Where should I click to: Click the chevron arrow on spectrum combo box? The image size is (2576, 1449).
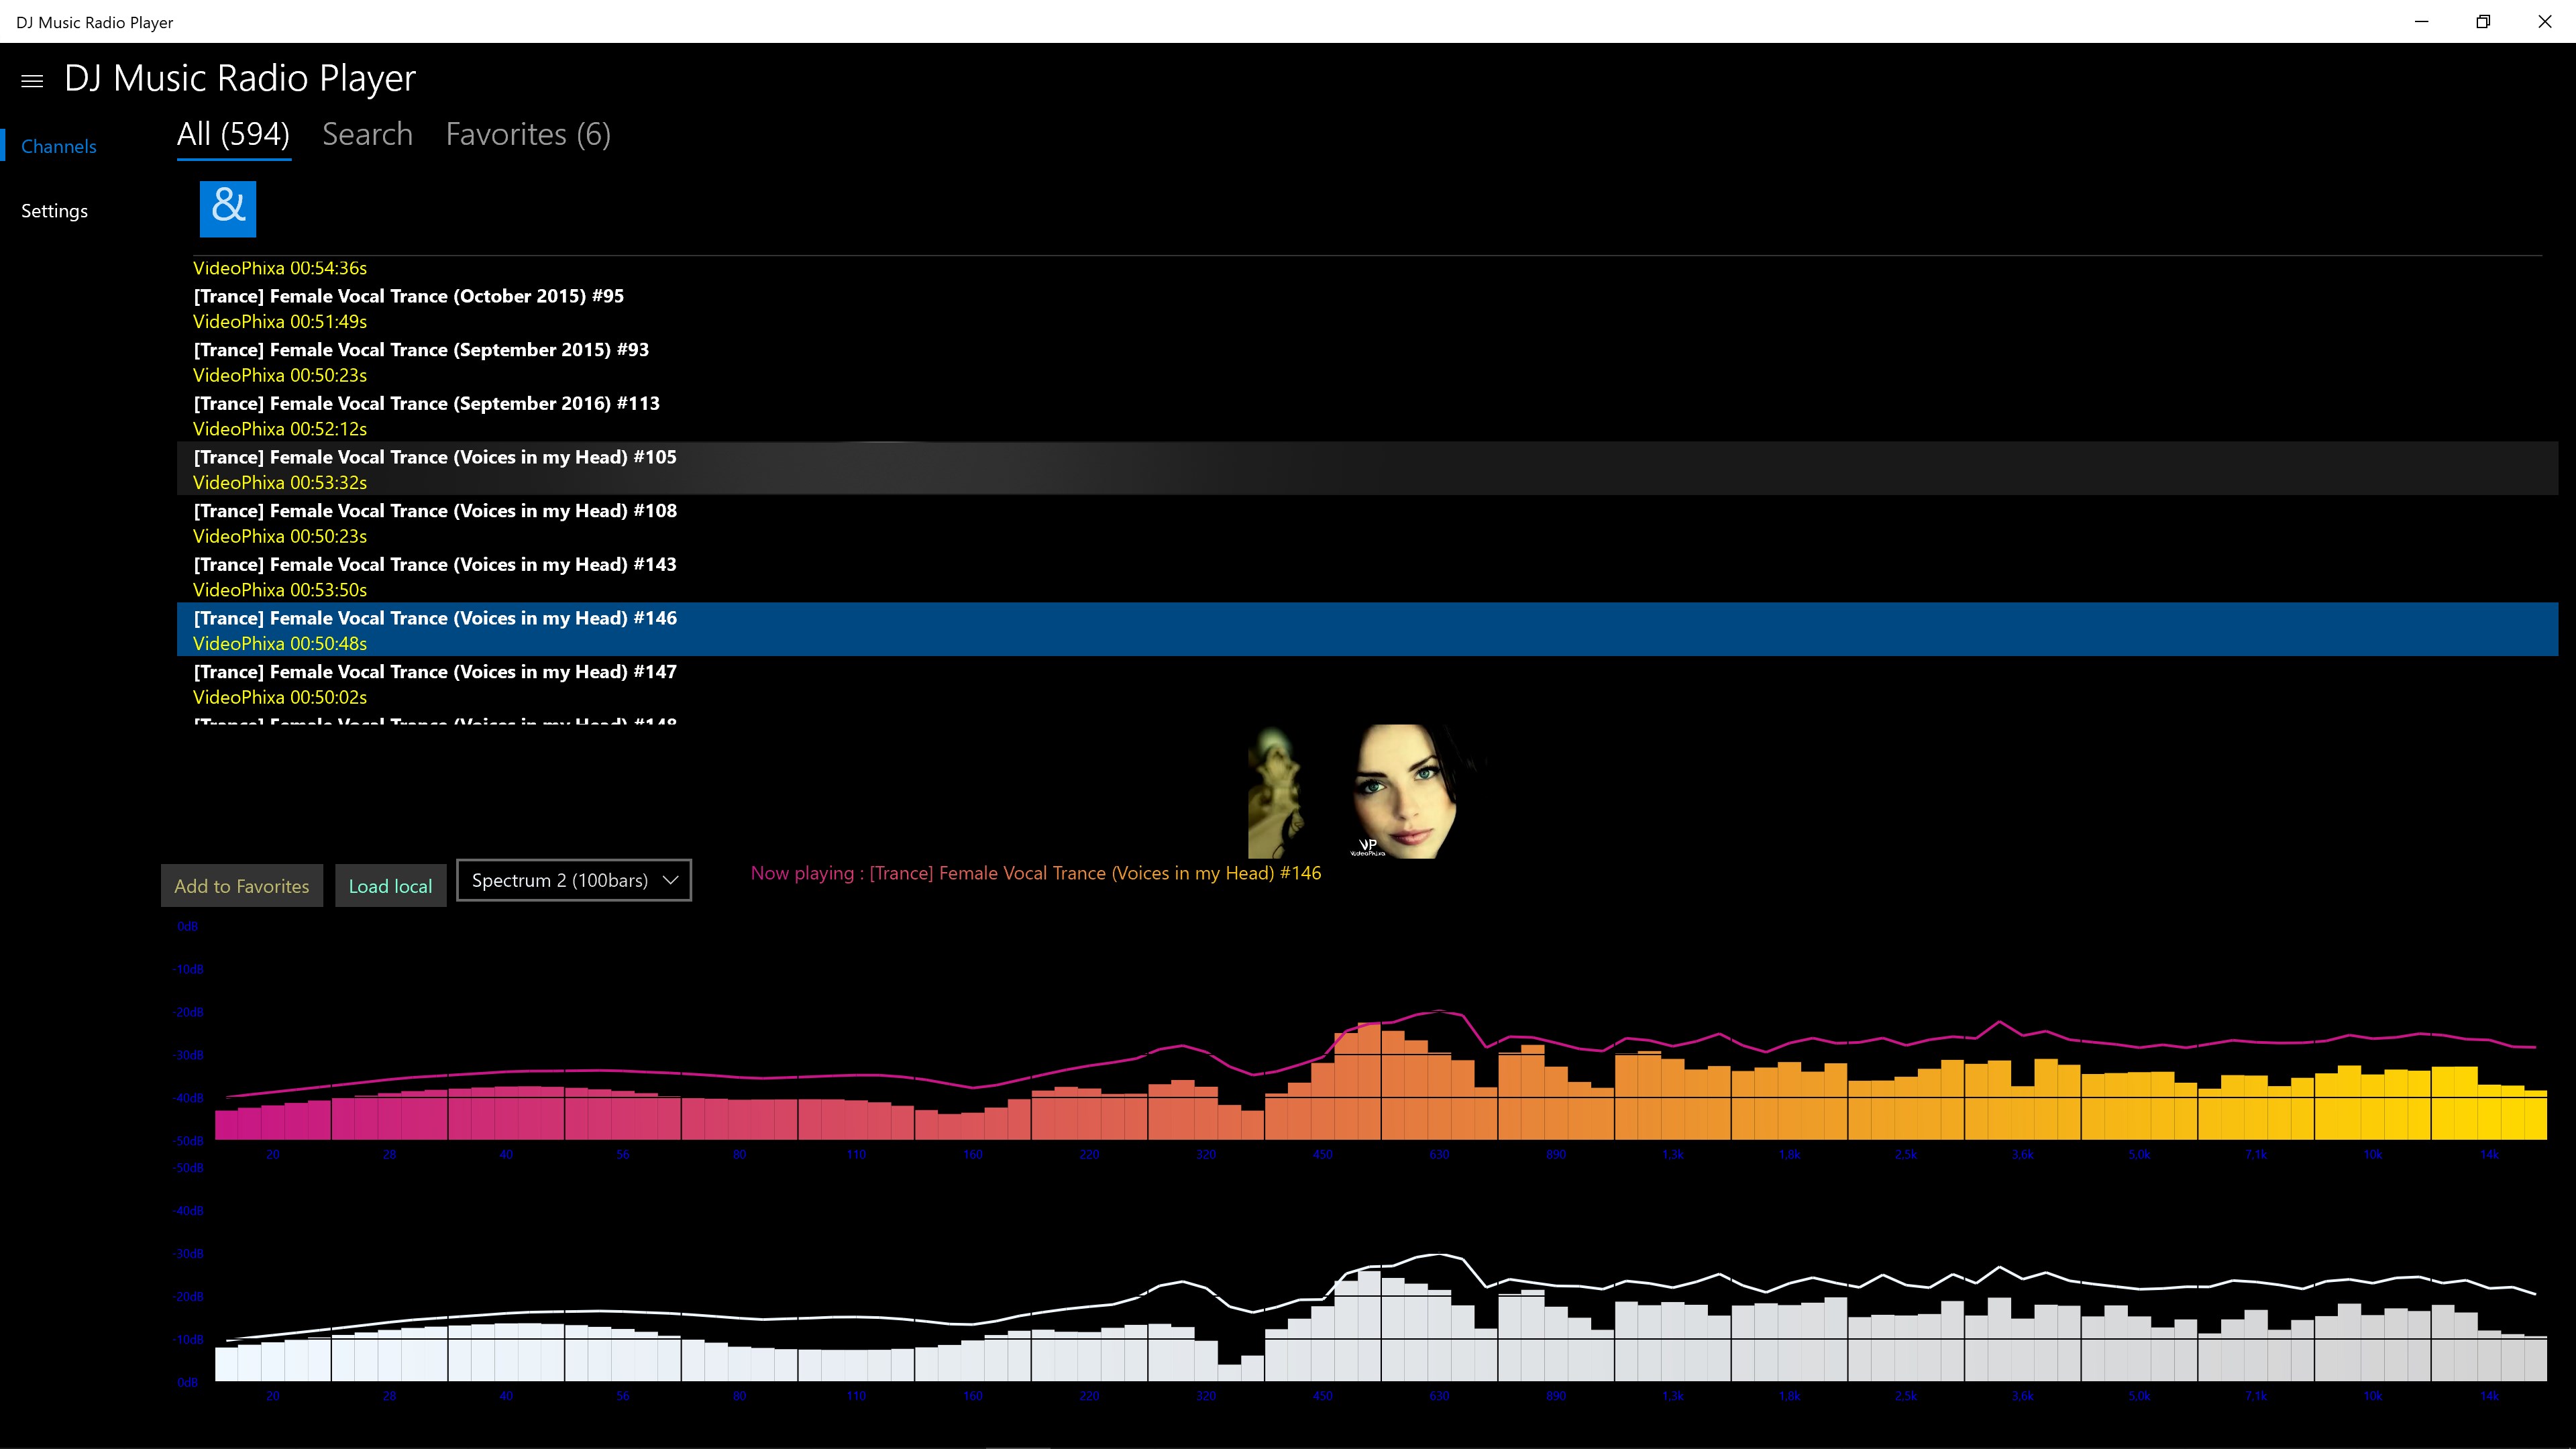point(670,880)
